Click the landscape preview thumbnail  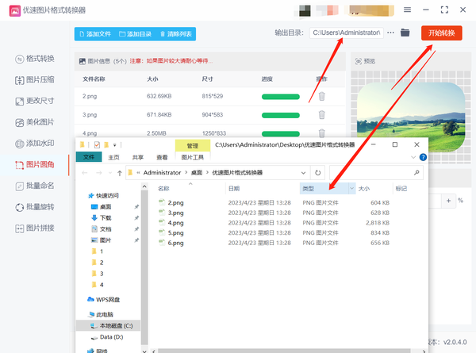tap(411, 117)
